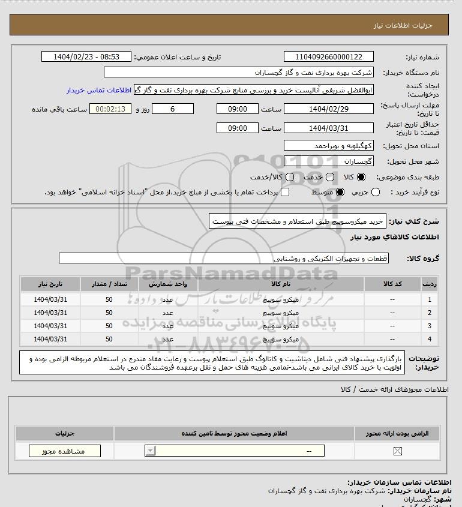Click the need date in row 4
The height and width of the screenshot is (507, 462).
tap(50, 339)
